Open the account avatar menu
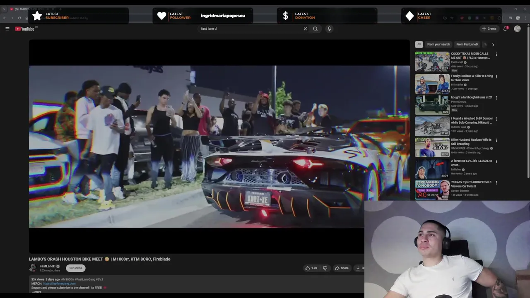The height and width of the screenshot is (298, 530). 517,29
